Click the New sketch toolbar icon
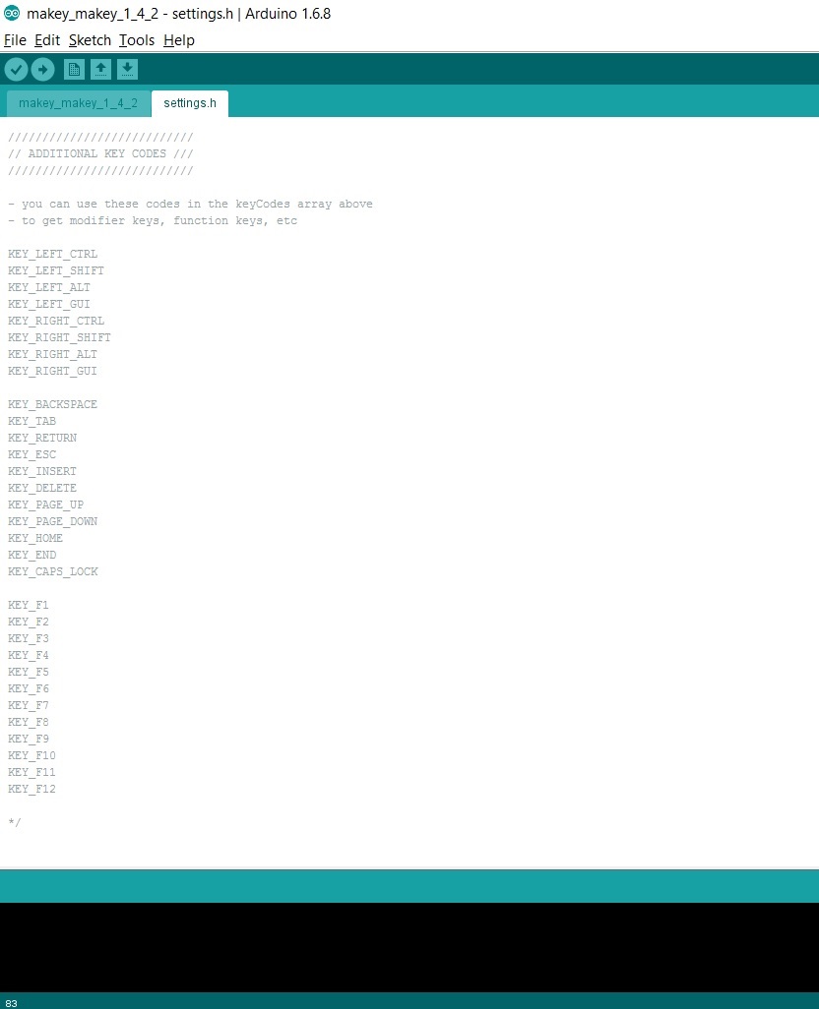Image resolution: width=819 pixels, height=1009 pixels. (x=74, y=69)
